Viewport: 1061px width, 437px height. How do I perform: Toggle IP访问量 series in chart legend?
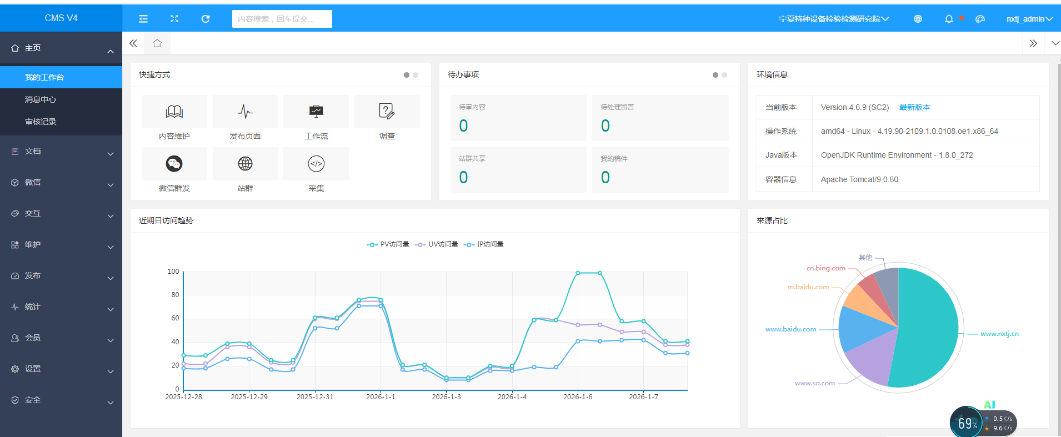click(x=484, y=244)
